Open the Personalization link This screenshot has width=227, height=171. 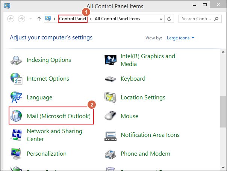[47, 154]
